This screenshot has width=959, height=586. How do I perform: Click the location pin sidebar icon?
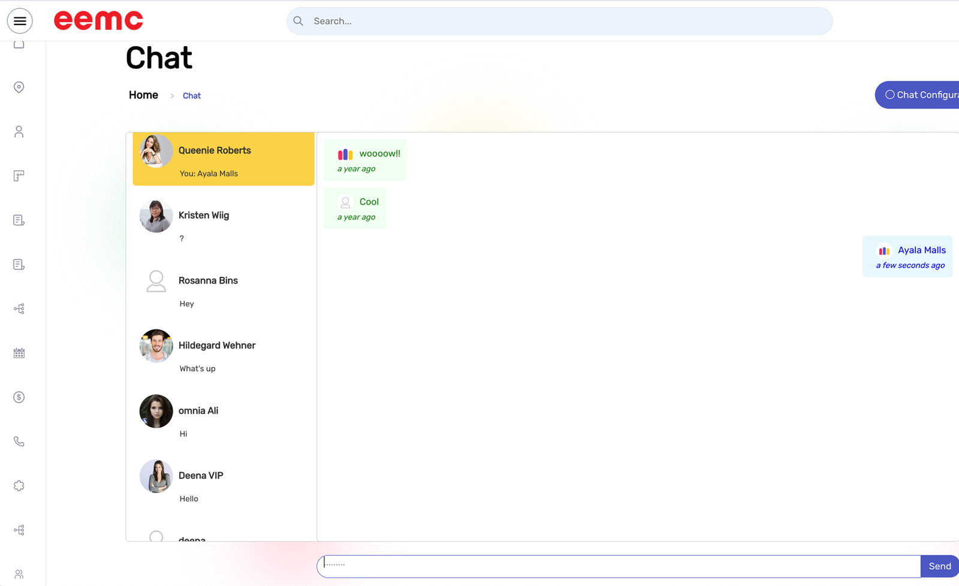19,87
